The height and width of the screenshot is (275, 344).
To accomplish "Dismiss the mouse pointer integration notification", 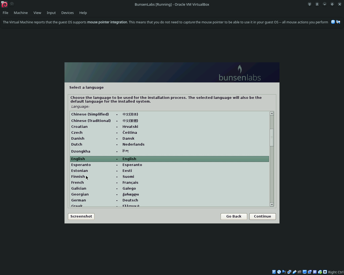I will [333, 22].
